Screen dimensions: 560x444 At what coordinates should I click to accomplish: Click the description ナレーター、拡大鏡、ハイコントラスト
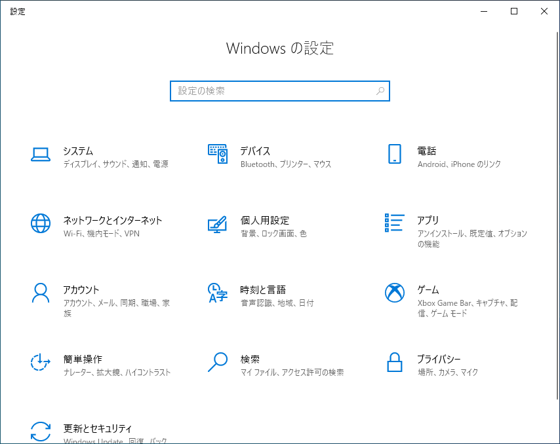[x=117, y=373]
